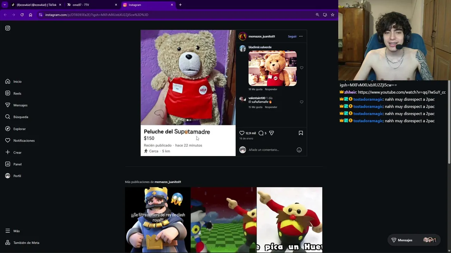Open bladimir.valverde's profile name
Image resolution: width=451 pixels, height=253 pixels.
click(x=260, y=47)
